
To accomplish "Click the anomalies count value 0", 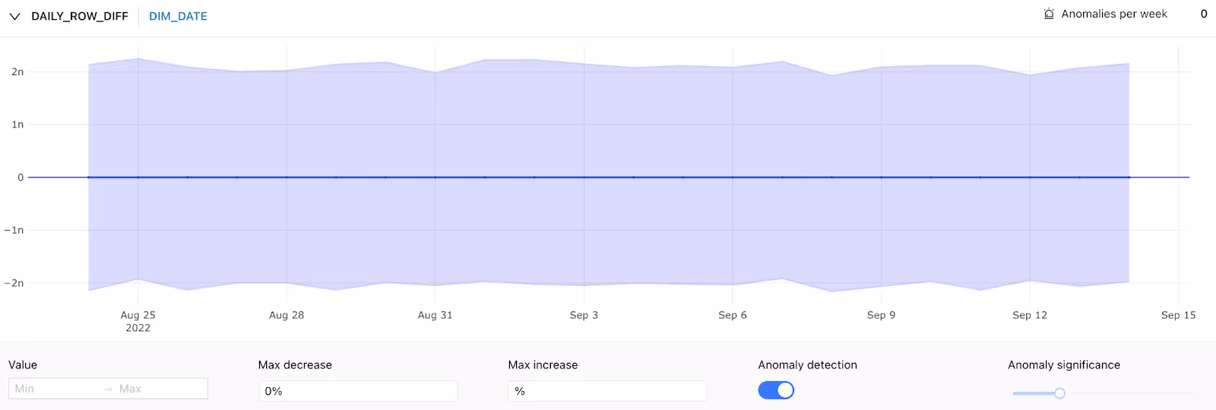I will point(1204,14).
